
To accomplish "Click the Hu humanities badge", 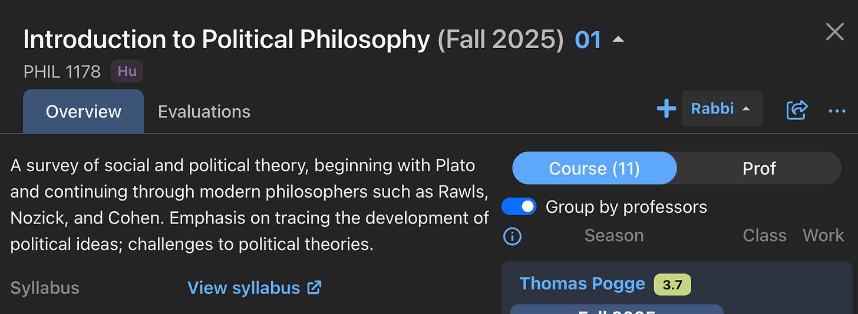I will [127, 72].
